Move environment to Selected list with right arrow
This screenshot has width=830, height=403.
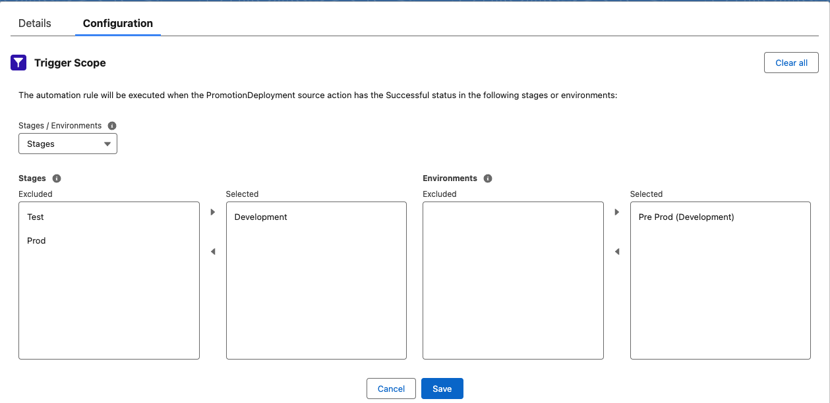(x=617, y=212)
